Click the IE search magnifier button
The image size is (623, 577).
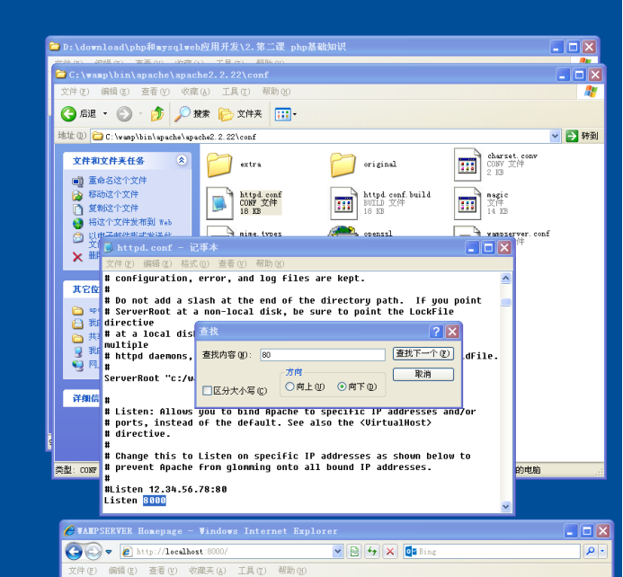591,551
